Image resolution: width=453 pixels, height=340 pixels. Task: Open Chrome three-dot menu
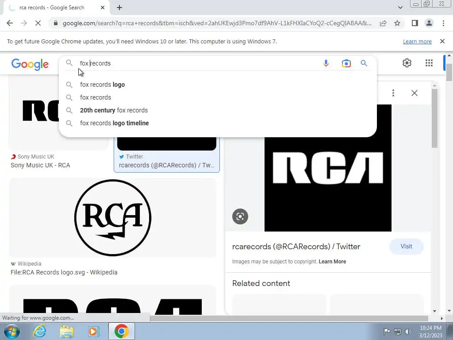click(x=443, y=23)
